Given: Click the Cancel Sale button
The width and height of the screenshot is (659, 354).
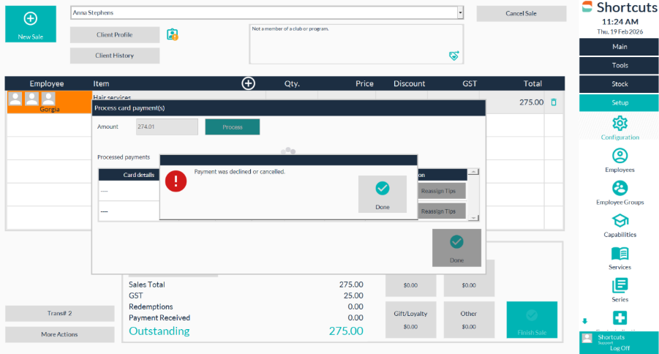Looking at the screenshot, I should click(x=521, y=14).
